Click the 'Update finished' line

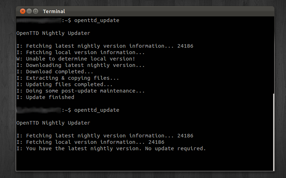pos(45,97)
